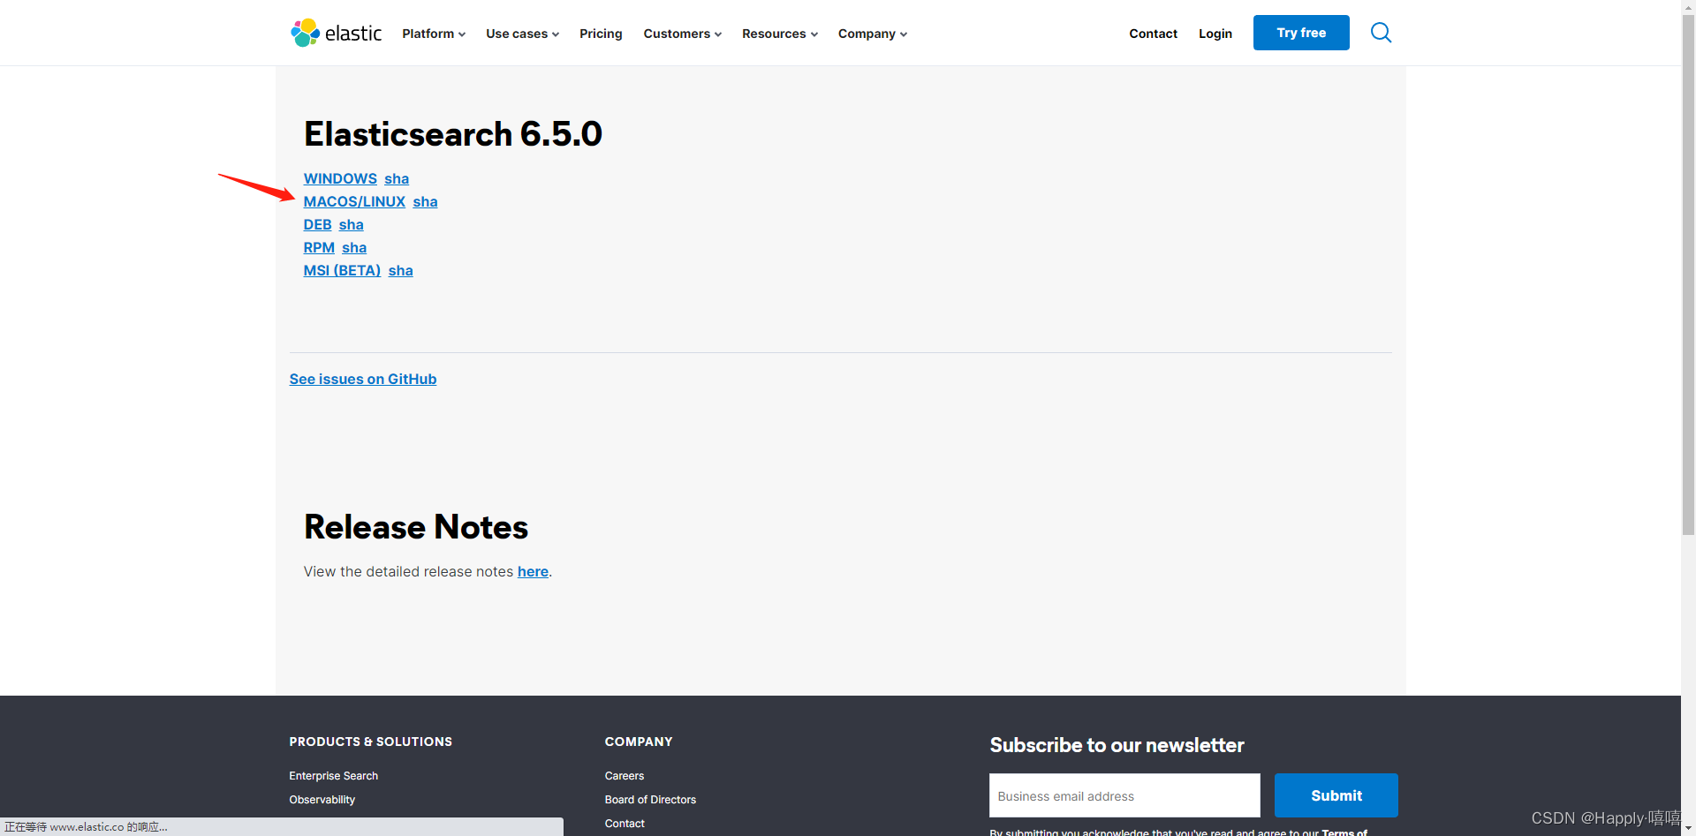Click the Try free button

point(1301,33)
